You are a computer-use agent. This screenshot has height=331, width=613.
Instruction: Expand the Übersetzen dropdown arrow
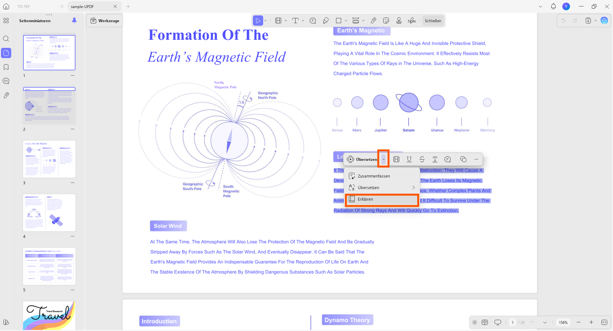[x=384, y=159]
